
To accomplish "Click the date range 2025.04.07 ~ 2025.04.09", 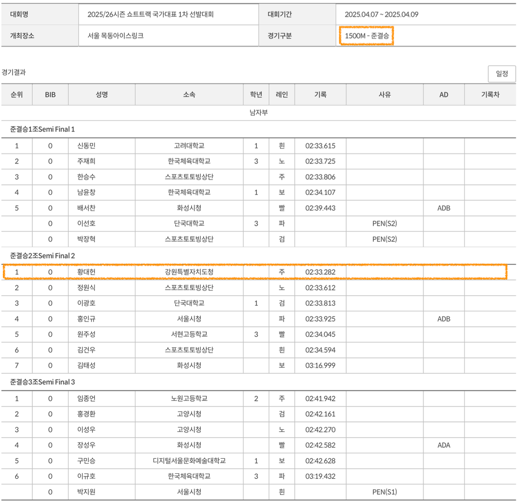I will point(381,14).
